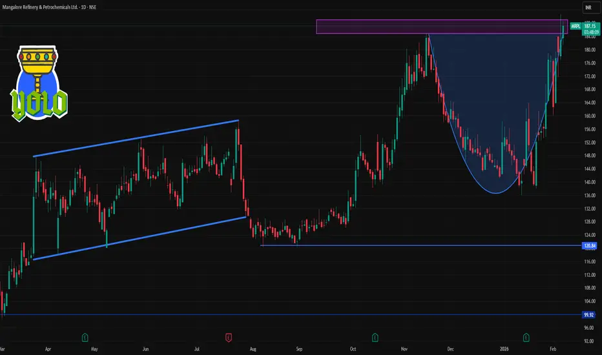This screenshot has height=355, width=602.
Task: Click the MRPL symbol tag on the price axis
Action: click(576, 26)
